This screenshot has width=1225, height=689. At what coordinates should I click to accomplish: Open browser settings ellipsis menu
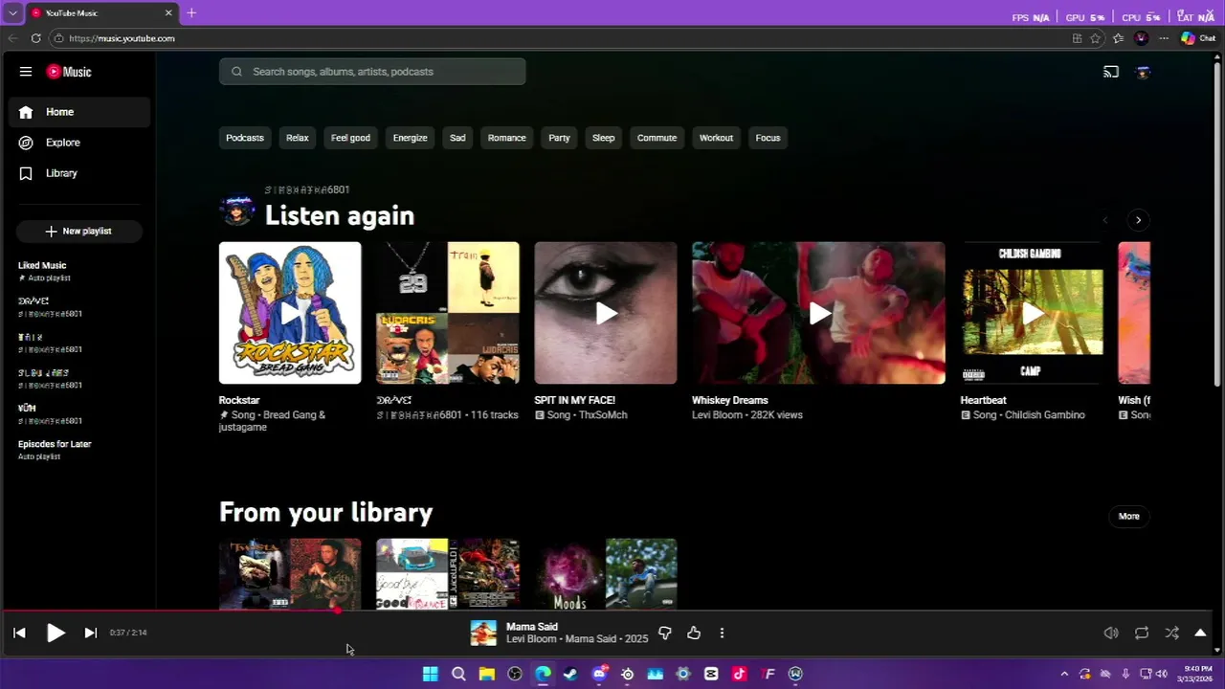click(1164, 38)
